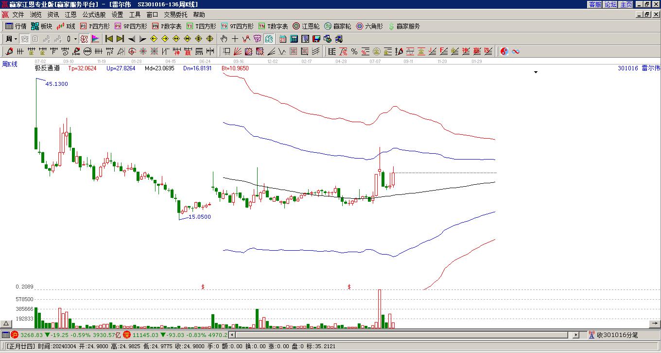
Task: Open the 公式选股 menu
Action: 94,15
